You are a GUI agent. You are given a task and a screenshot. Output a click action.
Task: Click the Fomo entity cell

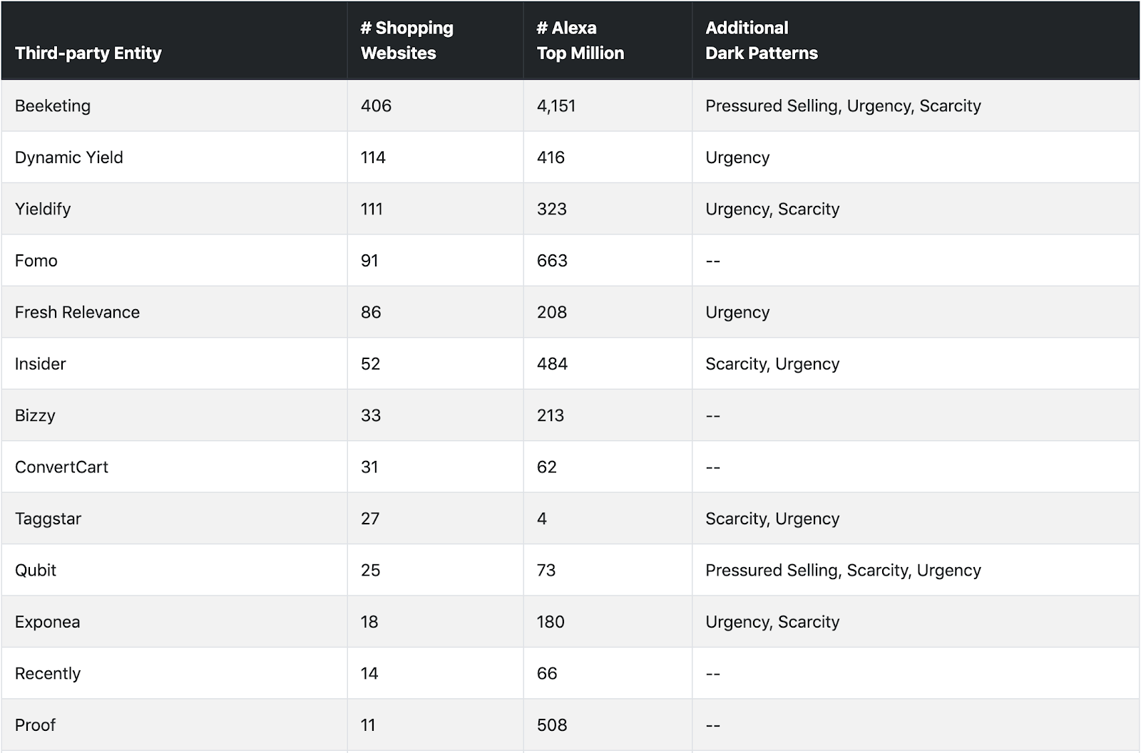36,261
